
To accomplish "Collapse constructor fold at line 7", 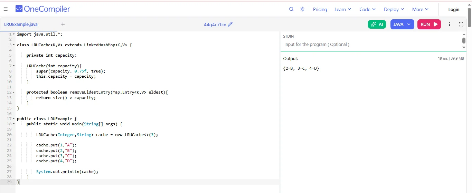I will coord(13,66).
